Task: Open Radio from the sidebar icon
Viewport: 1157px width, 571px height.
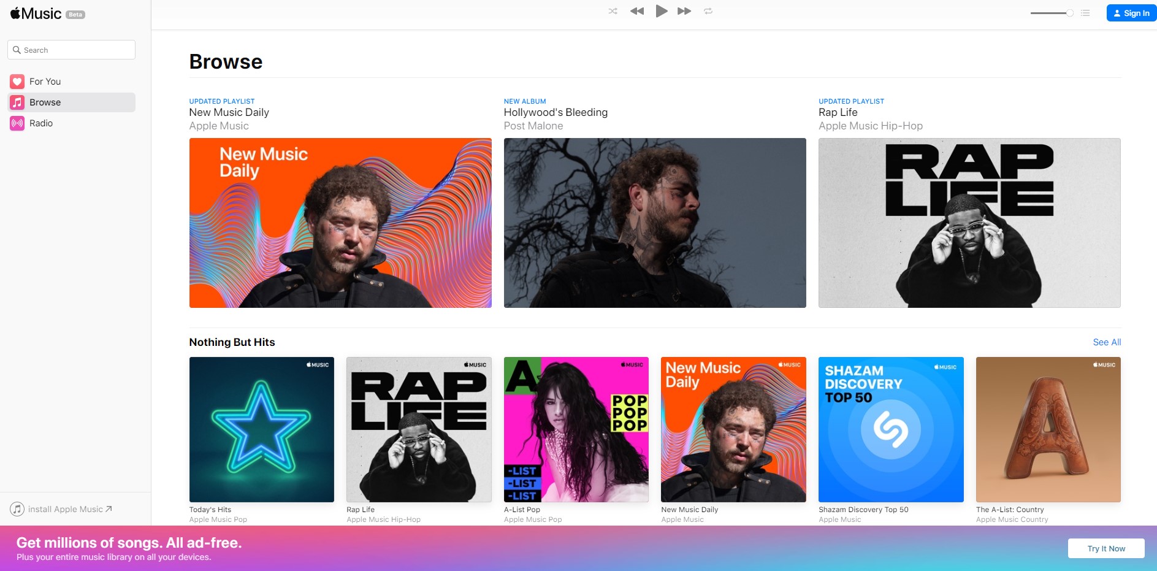Action: click(x=16, y=123)
